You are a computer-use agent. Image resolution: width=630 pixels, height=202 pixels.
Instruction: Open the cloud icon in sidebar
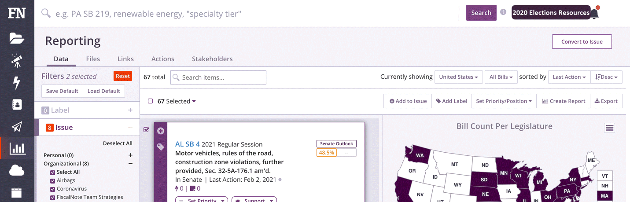coord(17,170)
